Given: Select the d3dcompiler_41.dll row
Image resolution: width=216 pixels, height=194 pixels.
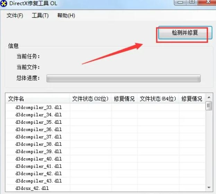Looking at the screenshot, I should click(x=105, y=166).
